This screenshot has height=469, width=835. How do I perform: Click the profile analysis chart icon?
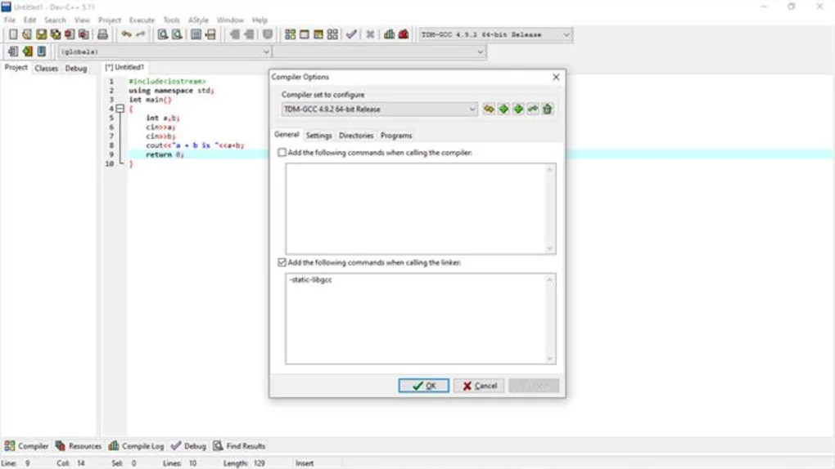click(390, 34)
